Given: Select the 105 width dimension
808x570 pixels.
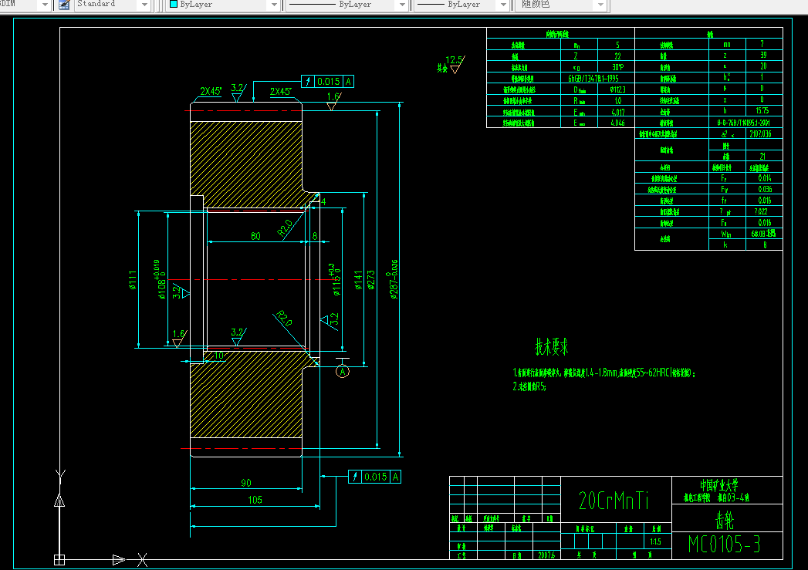Looking at the screenshot, I should tap(255, 500).
